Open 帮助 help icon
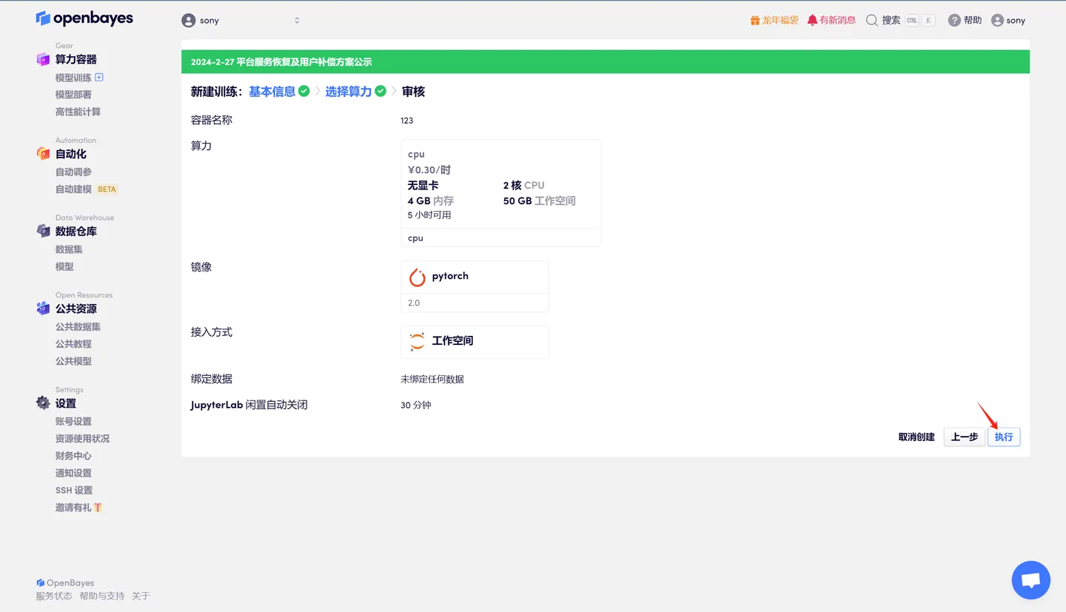Screen dimensions: 1066x612 point(953,20)
